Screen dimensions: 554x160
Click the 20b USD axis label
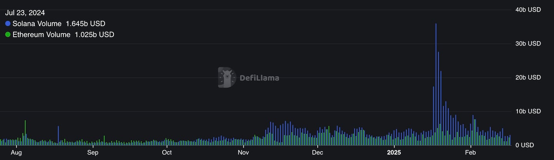528,78
